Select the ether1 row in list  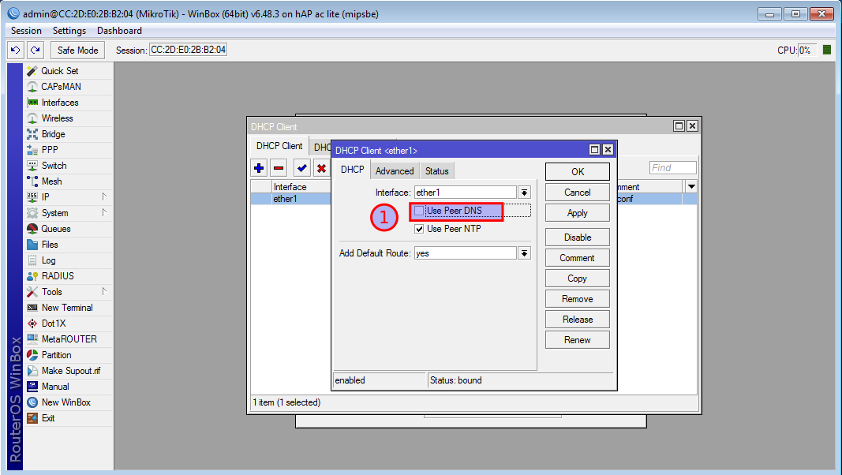[290, 199]
